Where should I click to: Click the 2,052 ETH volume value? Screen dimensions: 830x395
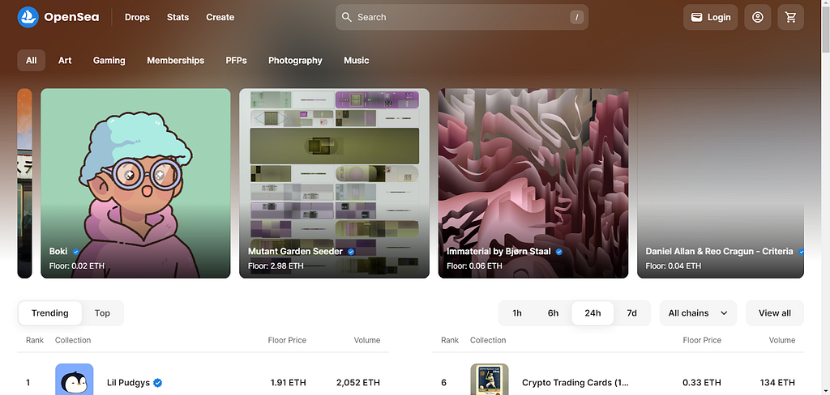(357, 383)
